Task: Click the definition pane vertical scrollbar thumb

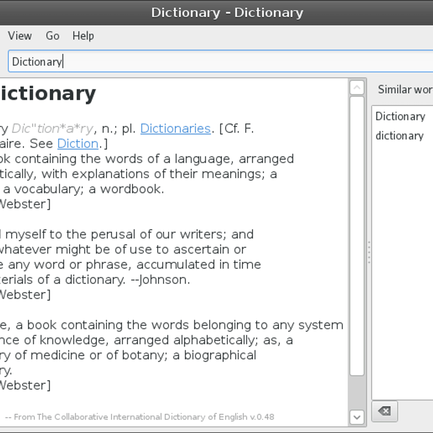Action: click(x=357, y=235)
